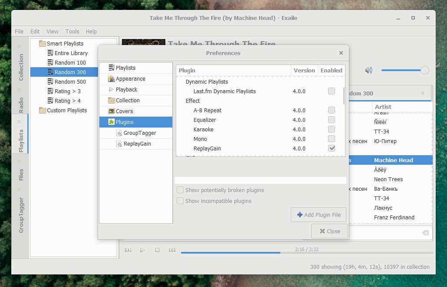Click the Artist column header
447x287 pixels.
402,107
